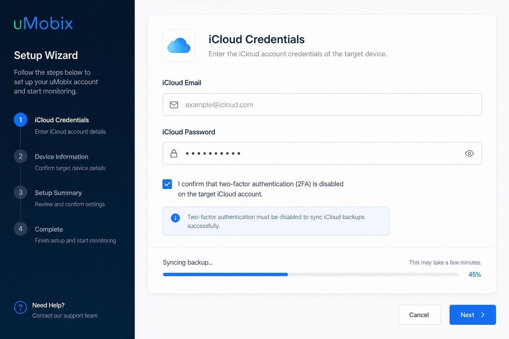
Task: Click 'Confirm target device details' step description
Action: pyautogui.click(x=70, y=168)
